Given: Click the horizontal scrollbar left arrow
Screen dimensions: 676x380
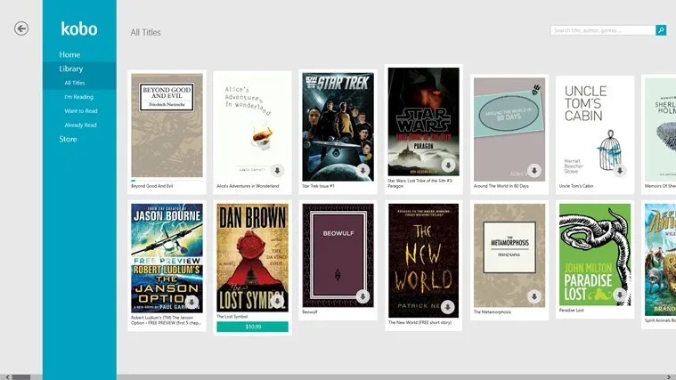Looking at the screenshot, I should pos(7,377).
